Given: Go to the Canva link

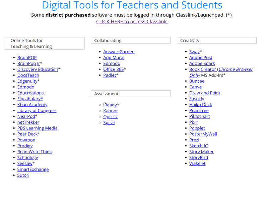Looking at the screenshot, I should tap(195, 87).
